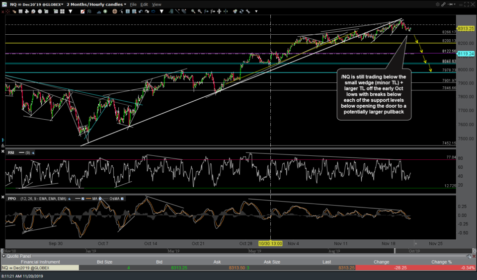The image size is (477, 280).
Task: Click the gray circle toolbar icon
Action: 40,11
